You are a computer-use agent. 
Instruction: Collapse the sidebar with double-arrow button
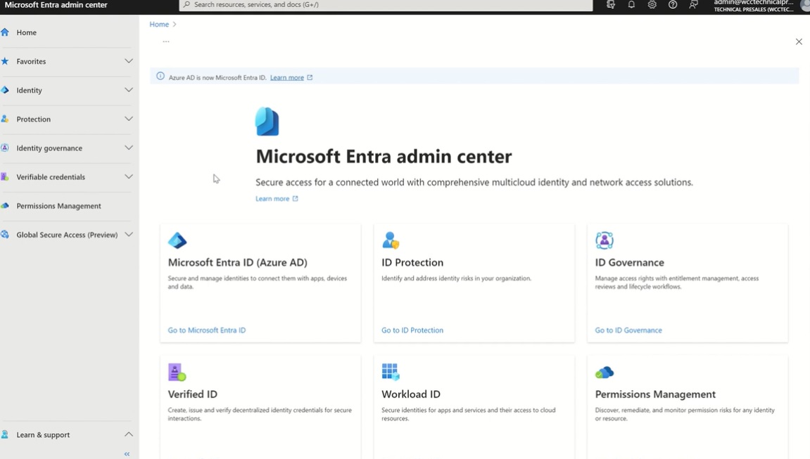click(127, 454)
